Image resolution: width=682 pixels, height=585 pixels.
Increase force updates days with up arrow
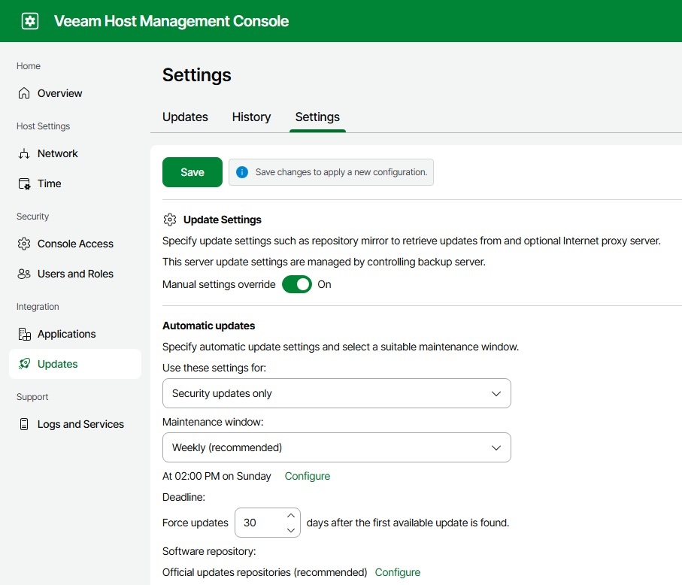point(291,516)
